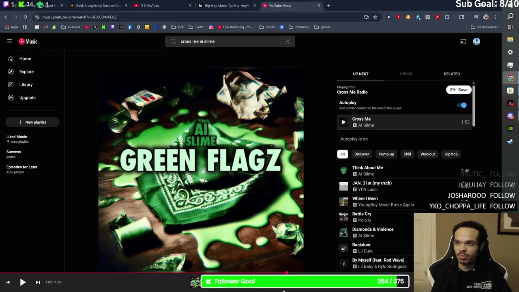Viewport: 519px width, 292px height.
Task: Toggle the Autoplay switch
Action: click(x=462, y=105)
